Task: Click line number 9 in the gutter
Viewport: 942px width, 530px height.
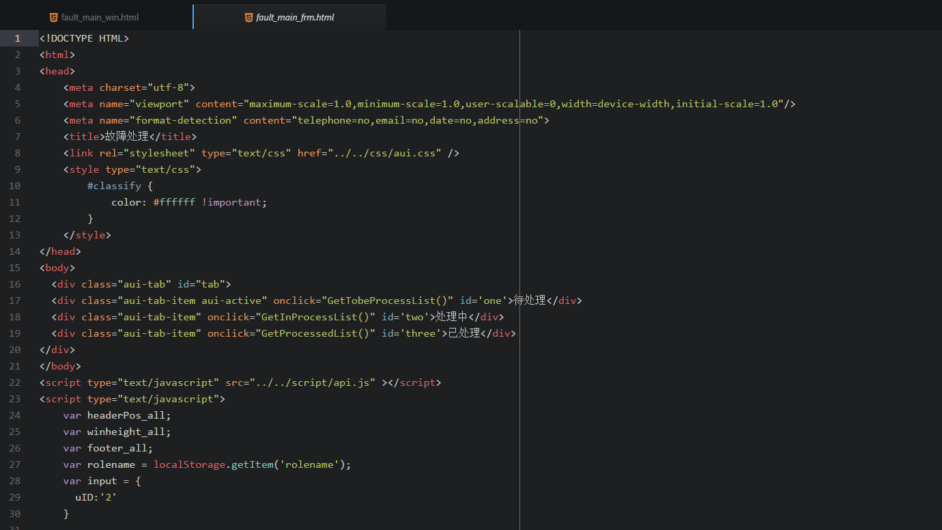Action: 18,169
